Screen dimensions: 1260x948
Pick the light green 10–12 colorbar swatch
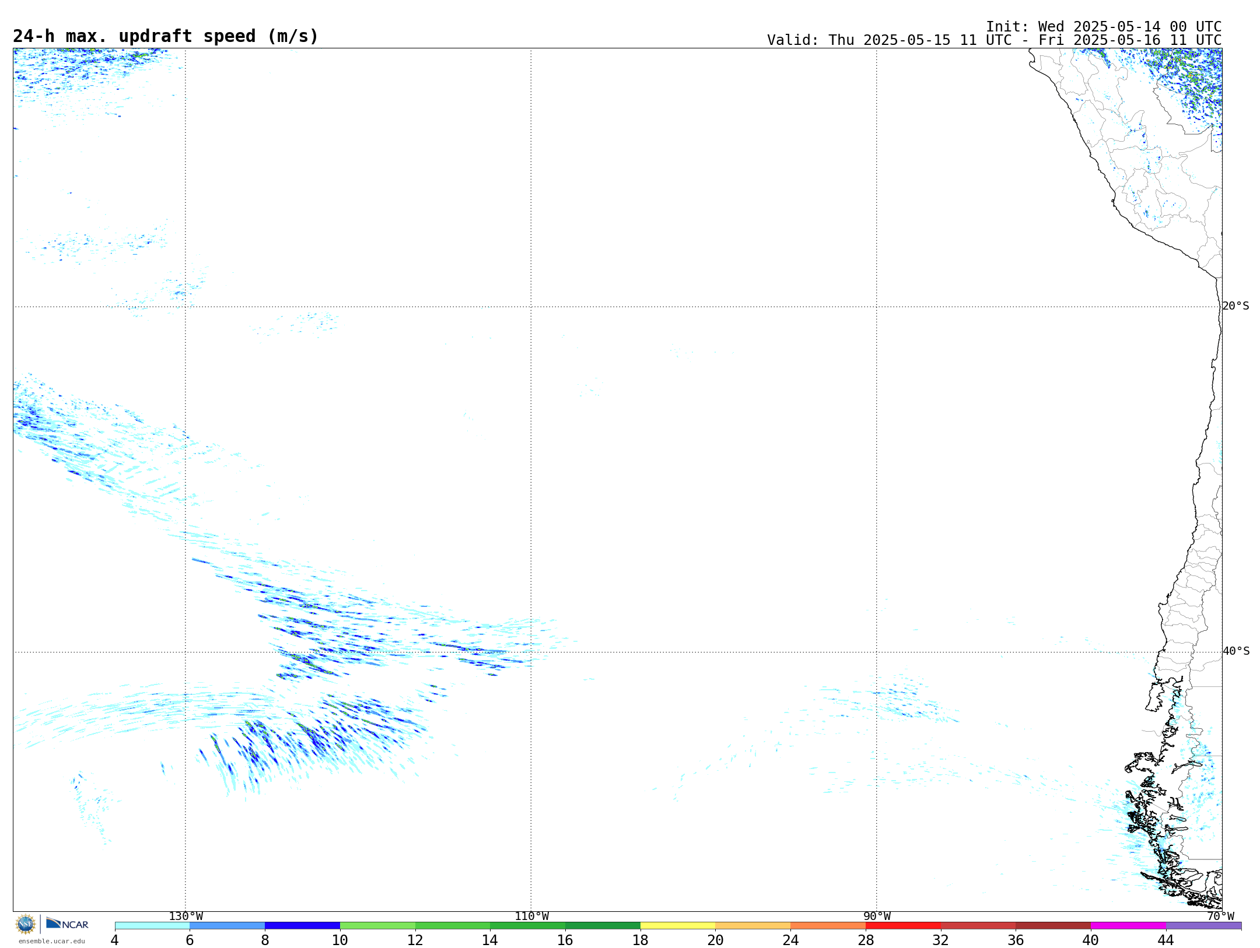coord(377,926)
